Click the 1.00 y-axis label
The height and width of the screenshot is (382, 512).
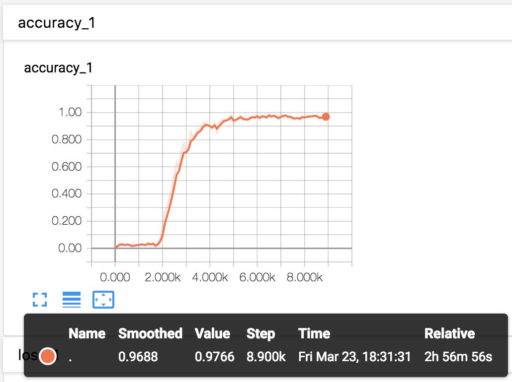[x=70, y=112]
